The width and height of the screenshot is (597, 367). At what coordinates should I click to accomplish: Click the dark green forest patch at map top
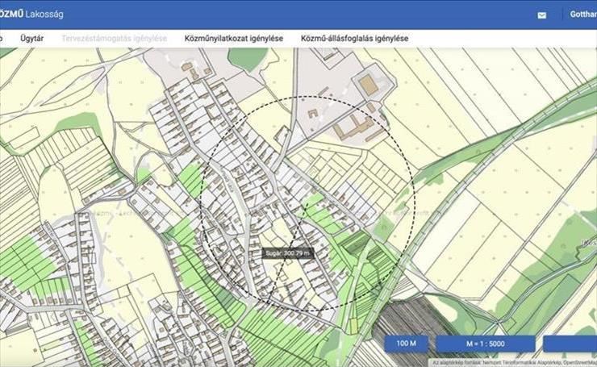pos(245,58)
